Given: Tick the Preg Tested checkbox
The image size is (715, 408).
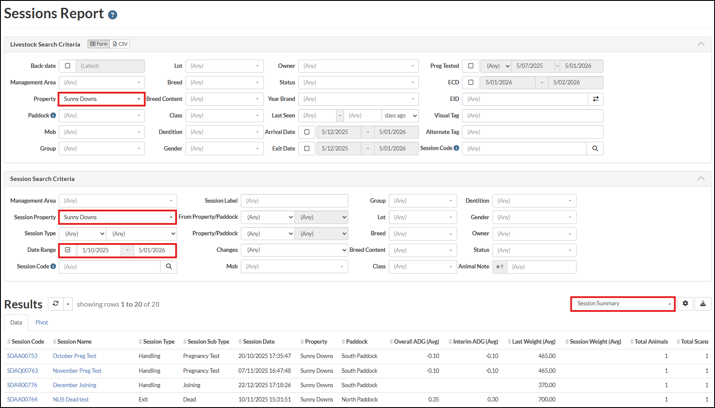Looking at the screenshot, I should (471, 66).
